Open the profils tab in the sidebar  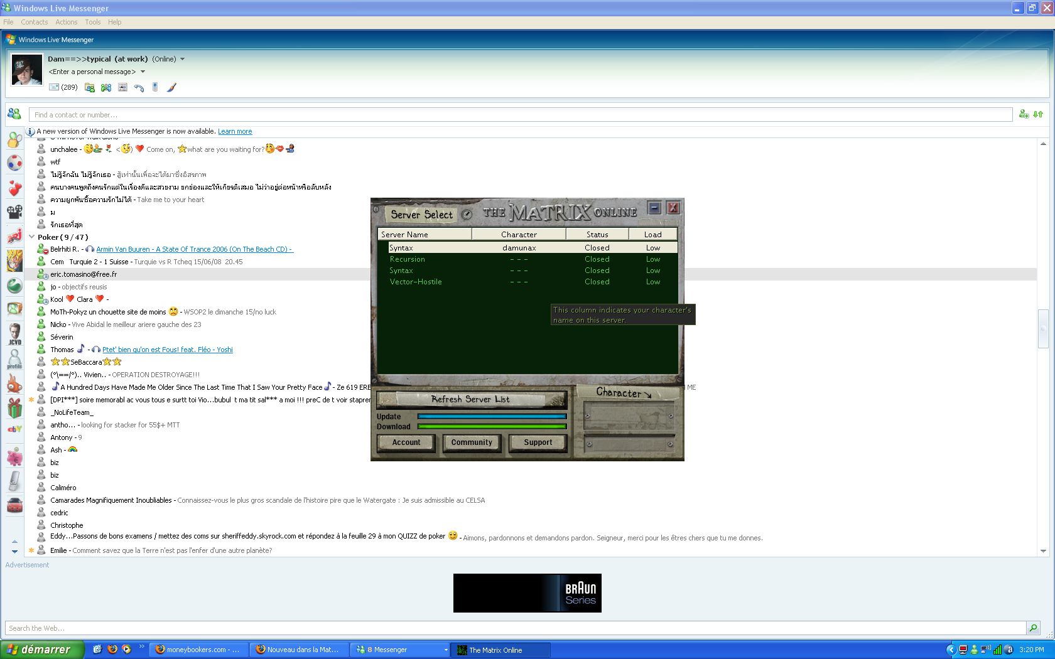pos(14,359)
